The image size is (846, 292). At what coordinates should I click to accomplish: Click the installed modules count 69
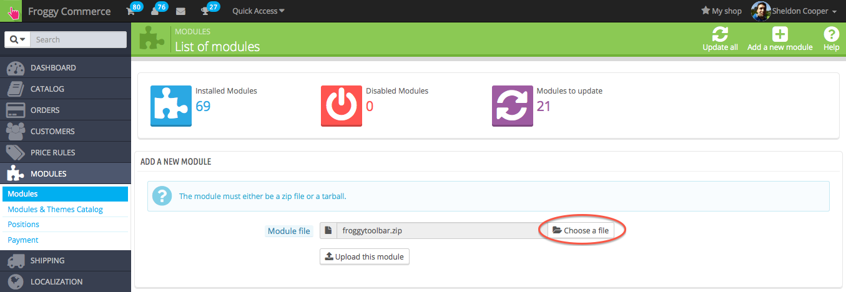[203, 106]
